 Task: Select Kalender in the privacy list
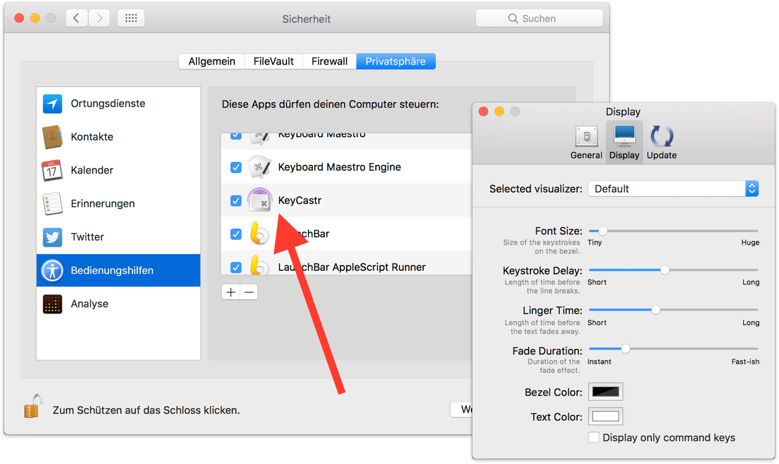pyautogui.click(x=119, y=170)
